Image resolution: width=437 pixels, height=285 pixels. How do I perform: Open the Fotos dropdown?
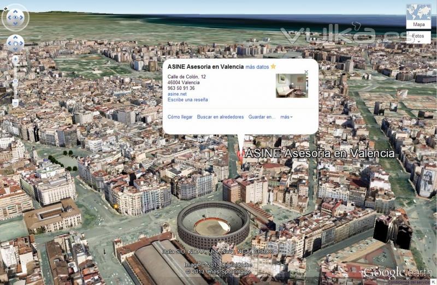tap(418, 37)
